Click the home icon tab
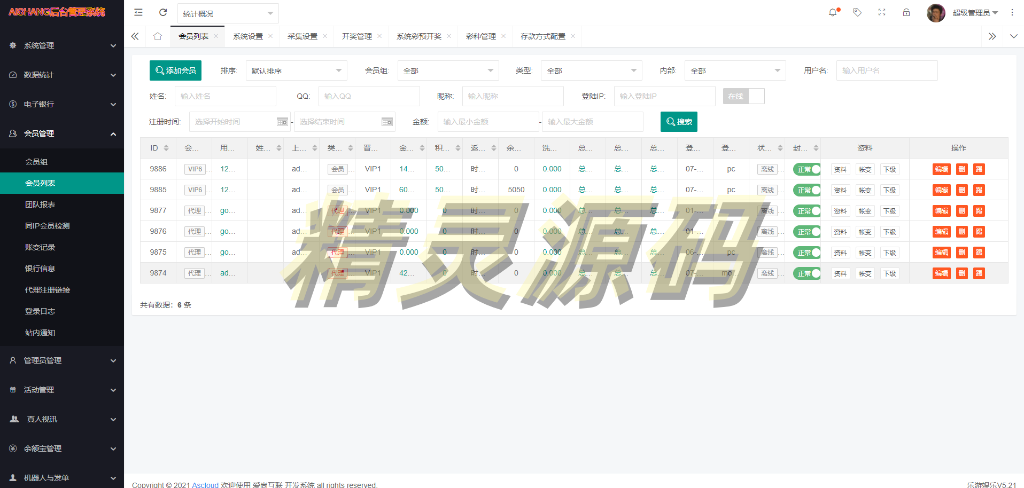1024x488 pixels. coord(158,36)
